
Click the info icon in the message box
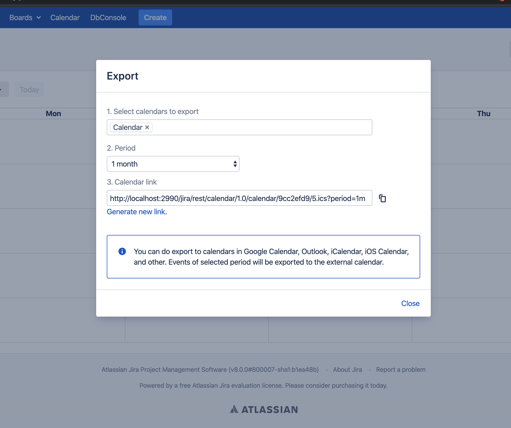[x=122, y=251]
